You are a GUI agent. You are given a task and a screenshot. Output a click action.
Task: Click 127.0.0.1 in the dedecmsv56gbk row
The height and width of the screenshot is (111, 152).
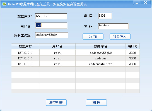(x=25, y=53)
